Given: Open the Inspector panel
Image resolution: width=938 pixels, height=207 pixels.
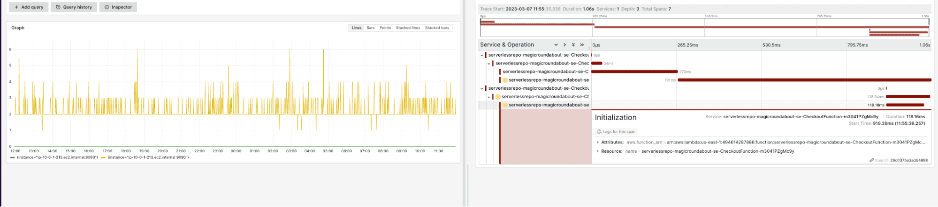Looking at the screenshot, I should pos(118,7).
